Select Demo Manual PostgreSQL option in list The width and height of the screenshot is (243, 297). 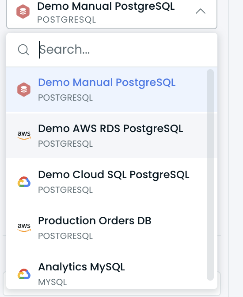(x=112, y=90)
